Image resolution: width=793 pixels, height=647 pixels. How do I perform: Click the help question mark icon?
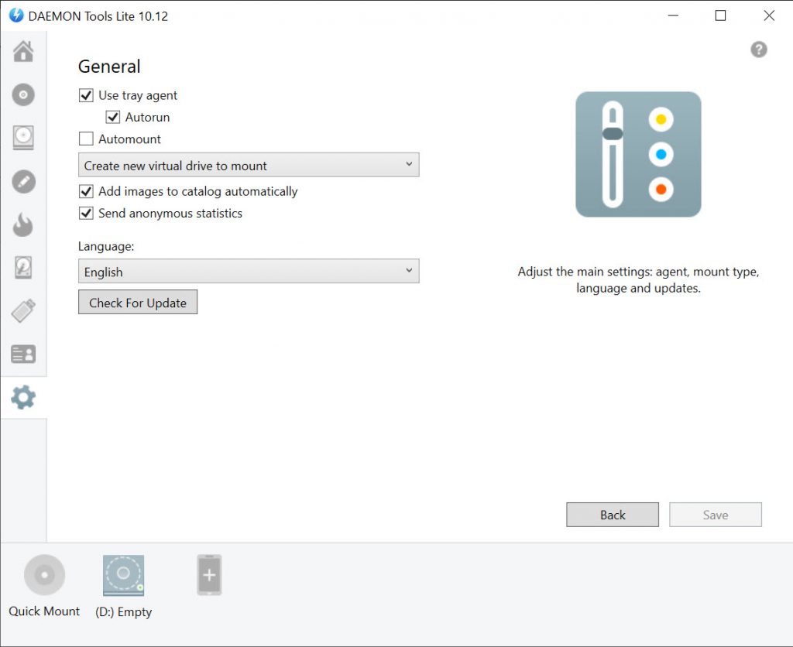758,50
